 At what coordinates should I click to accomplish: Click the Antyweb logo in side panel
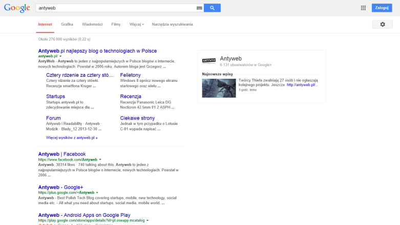(x=209, y=60)
